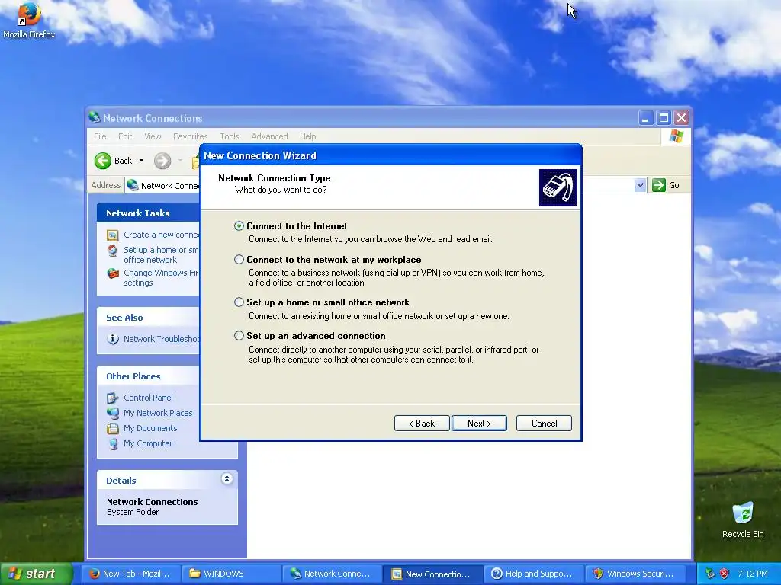Click the 7:12 PM system clock

point(753,574)
